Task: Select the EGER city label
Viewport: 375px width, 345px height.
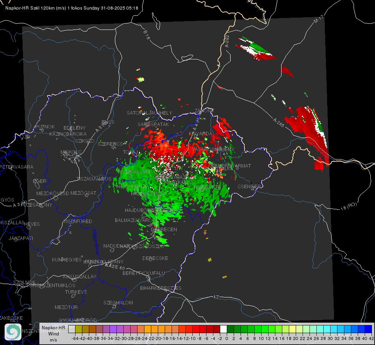Action: click(40, 181)
